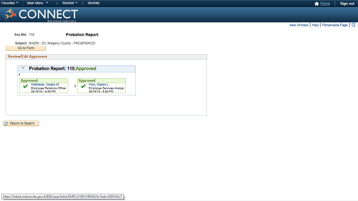Open approver Mathews, Gisele M link

45,84
